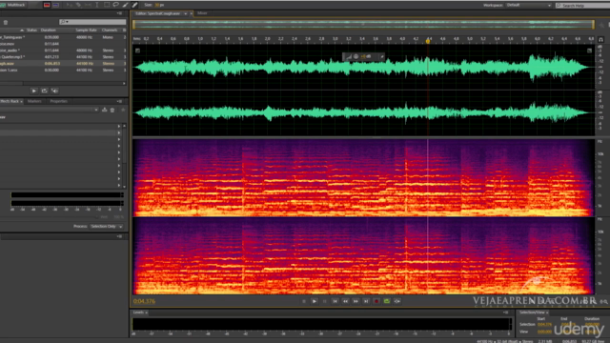The width and height of the screenshot is (610, 343).
Task: Select the Marquee Selection tool
Action: [x=107, y=5]
